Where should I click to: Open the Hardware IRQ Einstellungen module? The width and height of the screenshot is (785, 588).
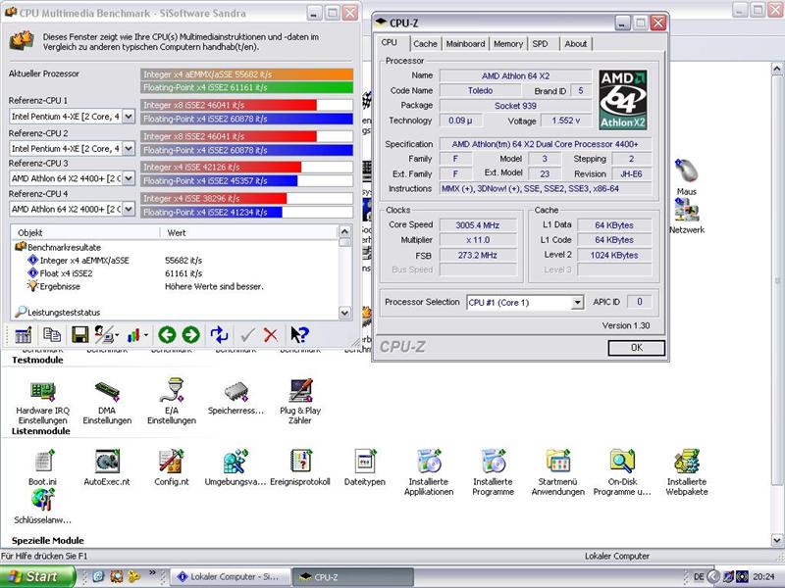42,403
